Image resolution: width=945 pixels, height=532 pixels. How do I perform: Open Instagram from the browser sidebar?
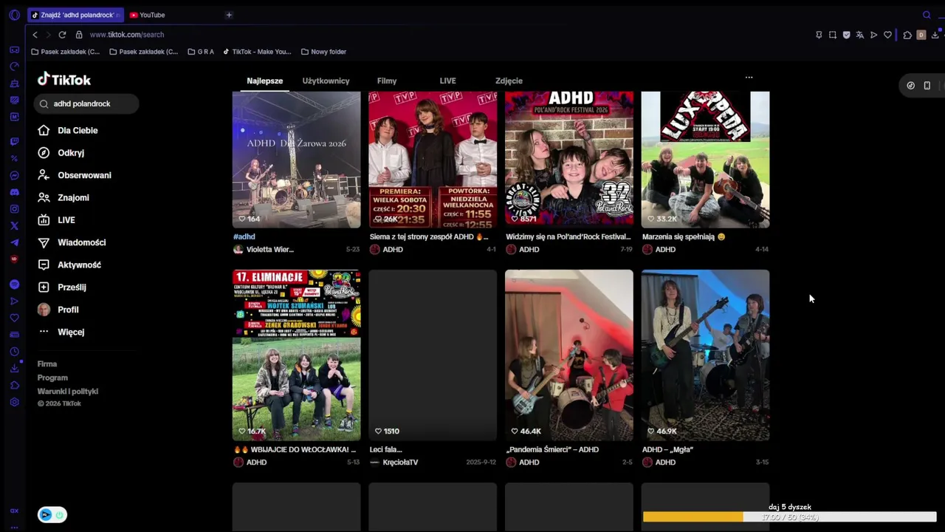pos(14,209)
